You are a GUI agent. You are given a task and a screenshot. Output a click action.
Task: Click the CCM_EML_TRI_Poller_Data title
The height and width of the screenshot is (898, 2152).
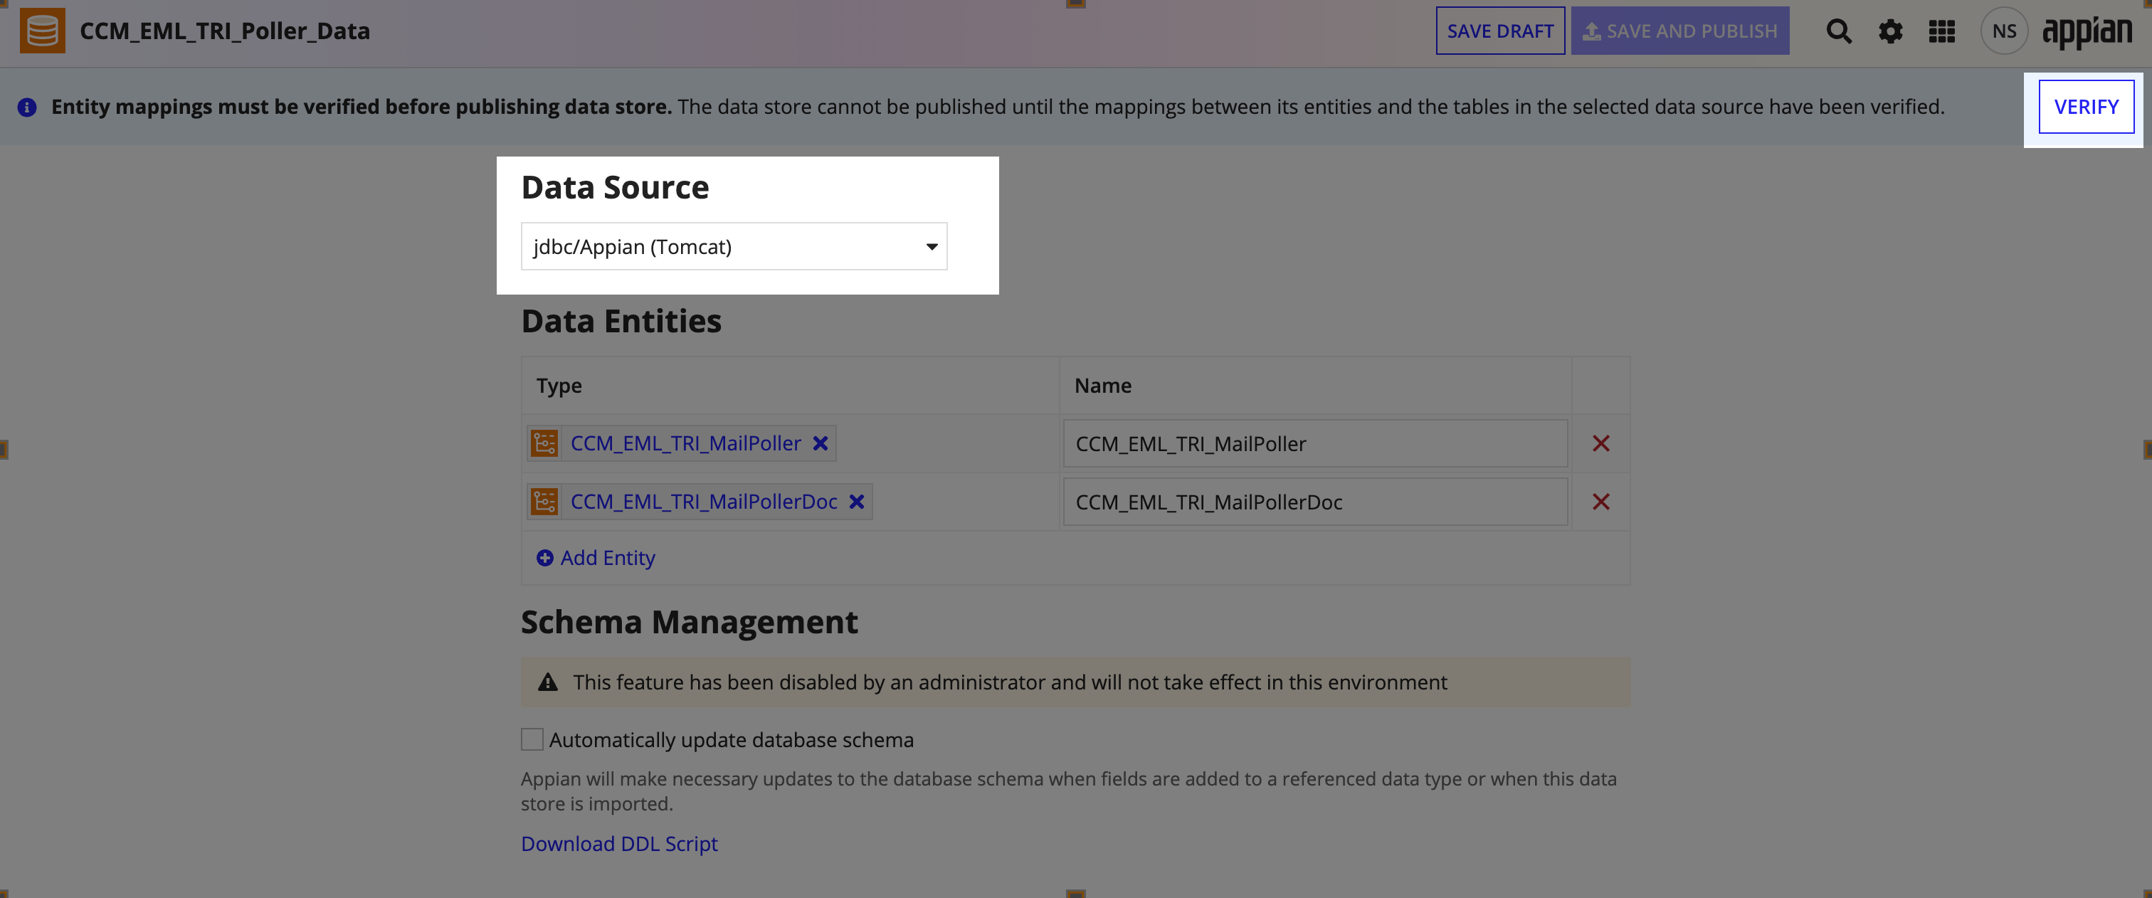pyautogui.click(x=225, y=31)
